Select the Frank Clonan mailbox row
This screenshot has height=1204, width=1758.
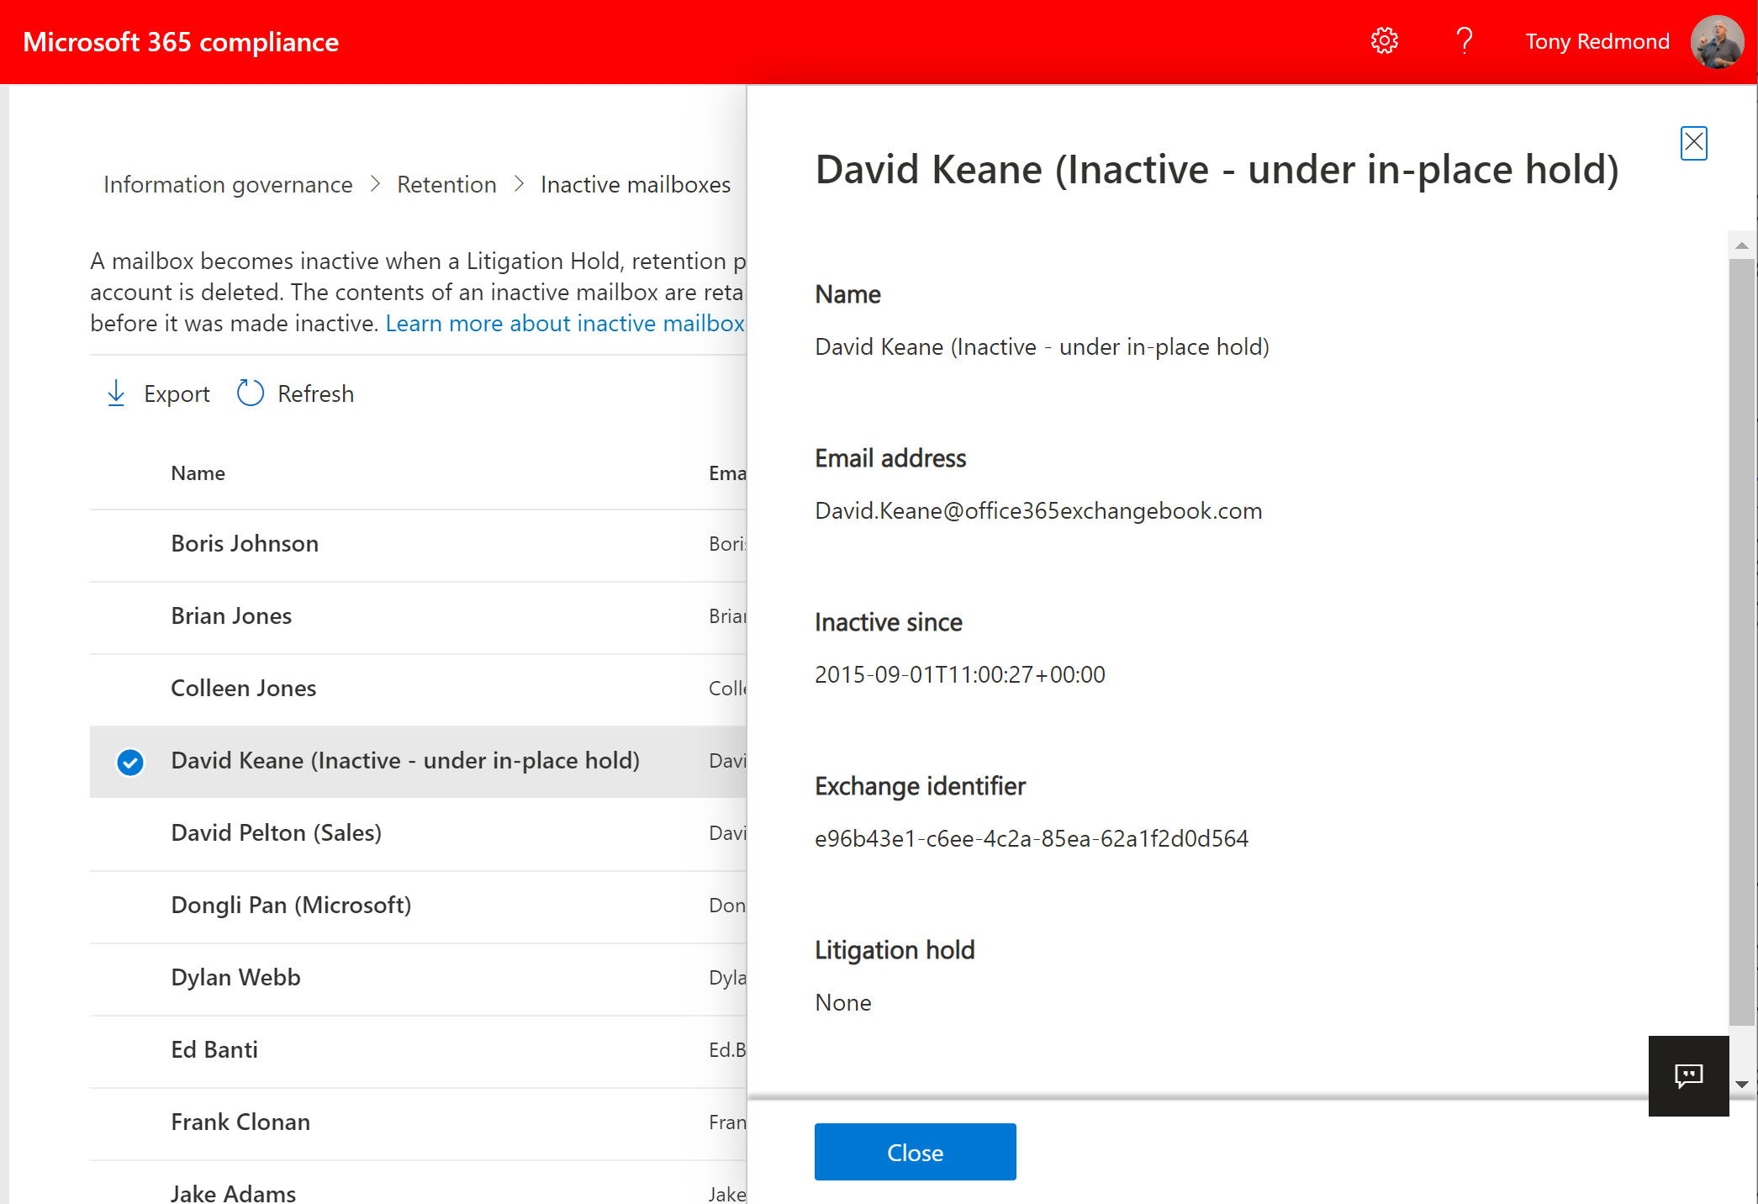click(240, 1122)
